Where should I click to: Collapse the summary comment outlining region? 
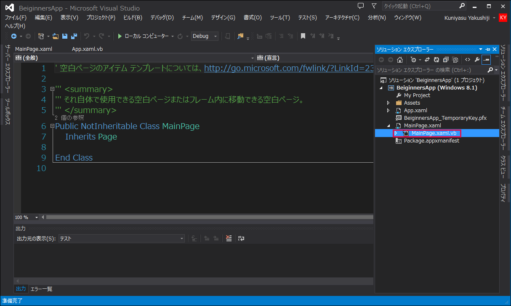52,89
